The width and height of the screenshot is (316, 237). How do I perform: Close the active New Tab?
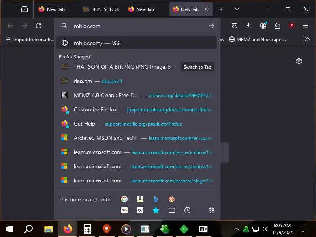(x=206, y=9)
